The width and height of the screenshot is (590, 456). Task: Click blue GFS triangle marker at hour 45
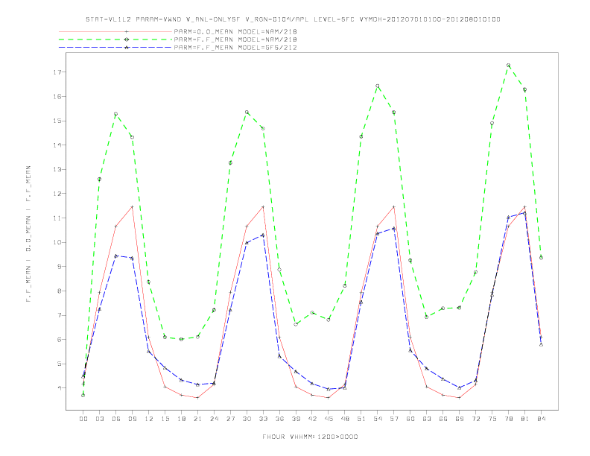coord(329,389)
